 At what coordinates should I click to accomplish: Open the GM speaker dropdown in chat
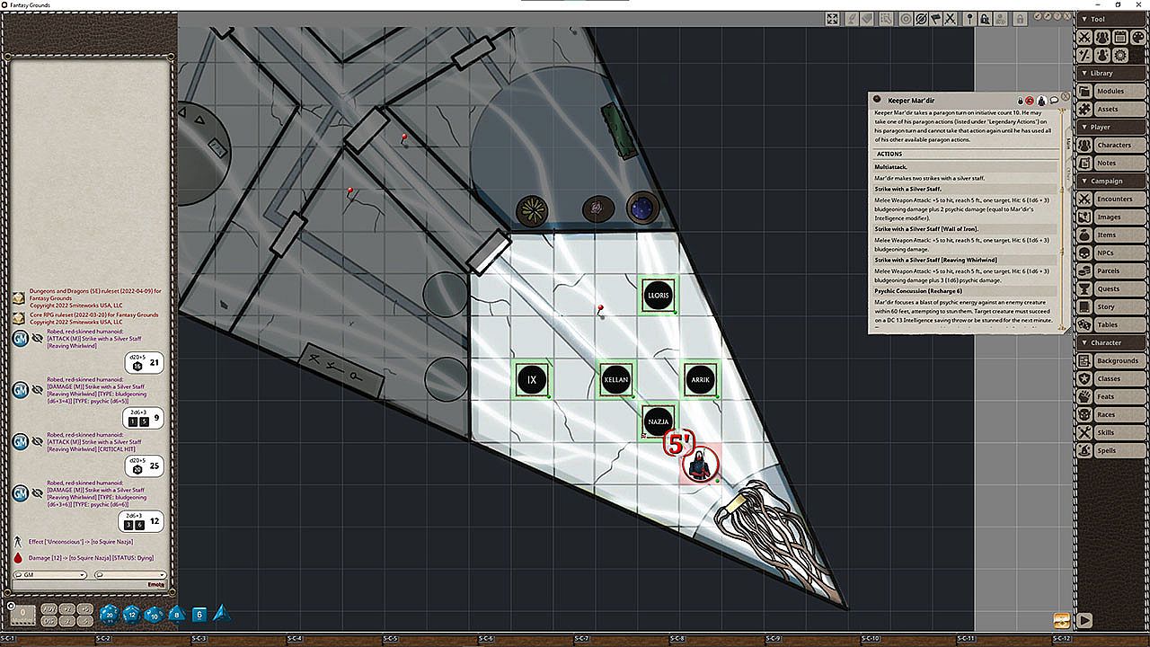(x=50, y=574)
